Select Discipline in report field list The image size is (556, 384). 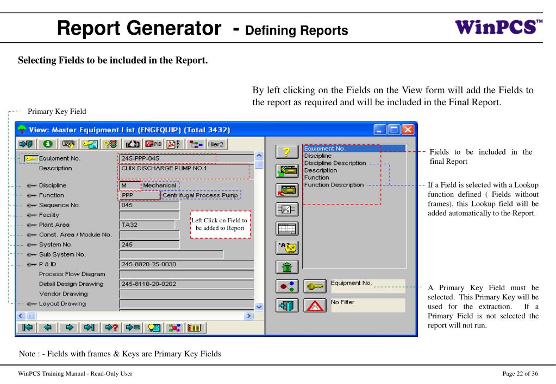(x=318, y=156)
